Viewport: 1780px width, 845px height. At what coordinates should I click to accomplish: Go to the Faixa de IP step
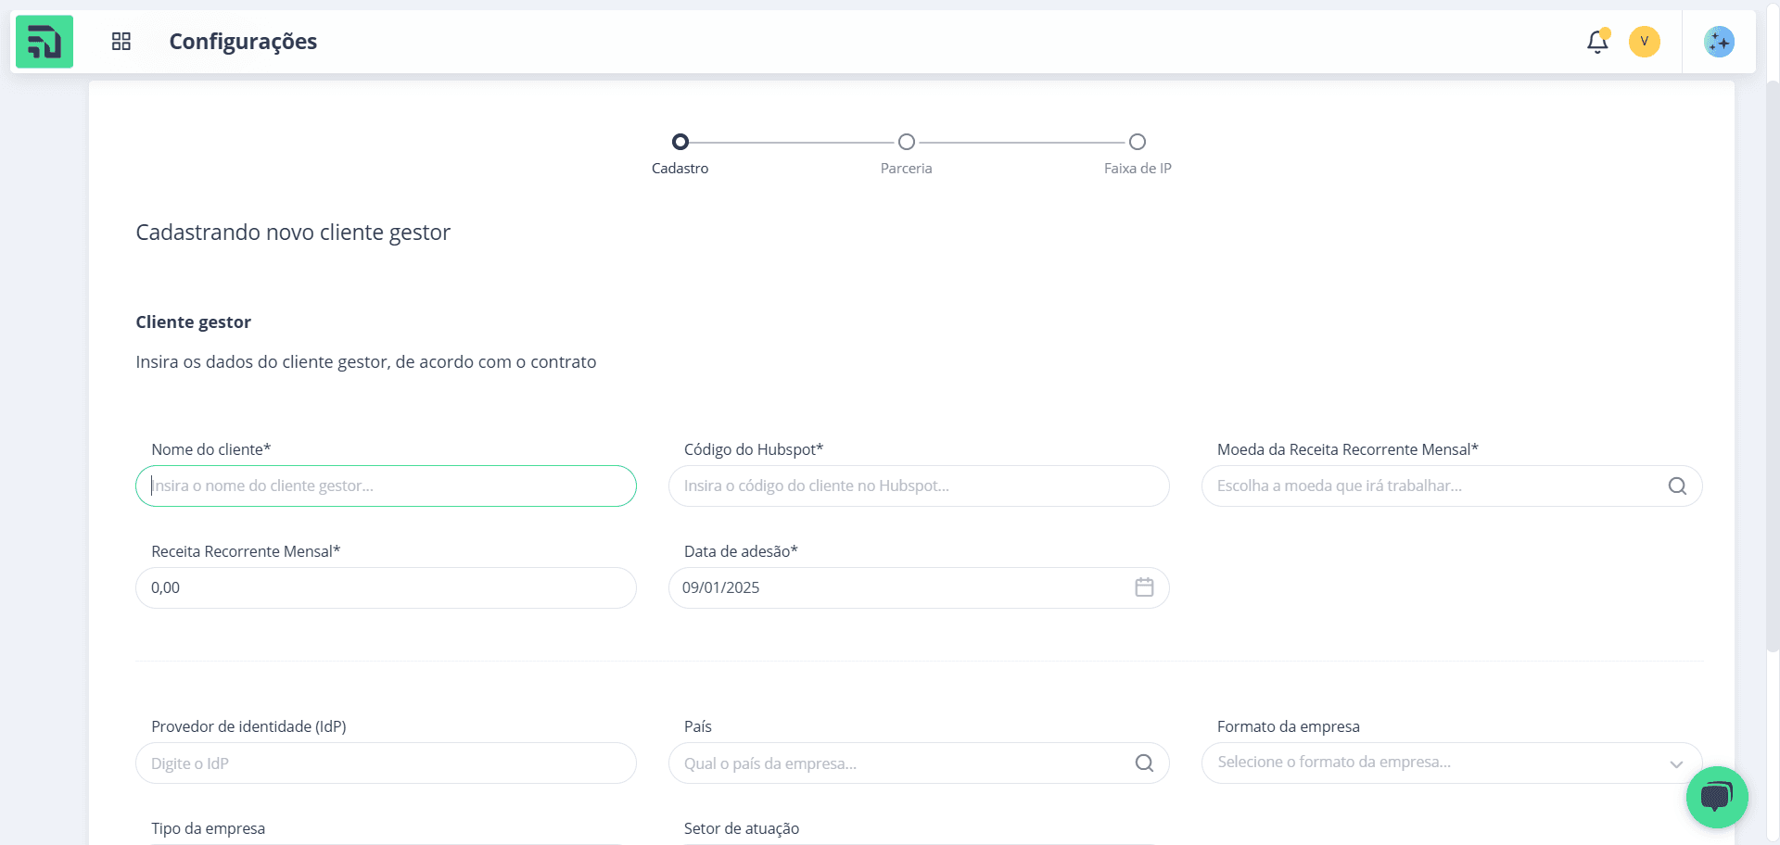pos(1138,153)
